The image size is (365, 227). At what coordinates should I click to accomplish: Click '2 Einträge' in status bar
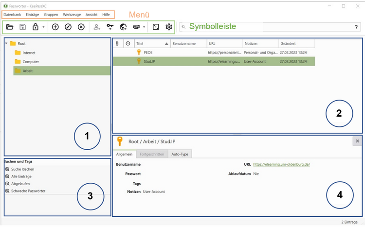(x=349, y=222)
